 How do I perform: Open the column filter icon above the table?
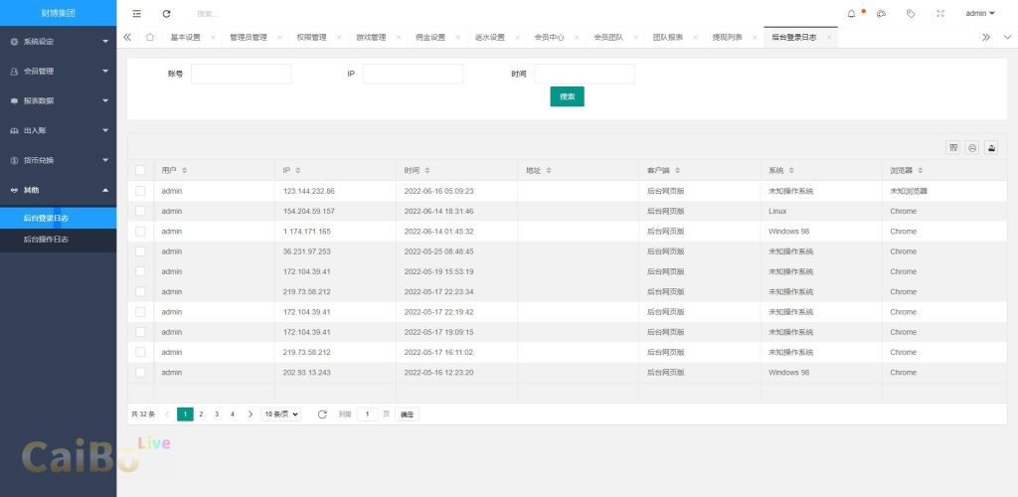pyautogui.click(x=953, y=147)
